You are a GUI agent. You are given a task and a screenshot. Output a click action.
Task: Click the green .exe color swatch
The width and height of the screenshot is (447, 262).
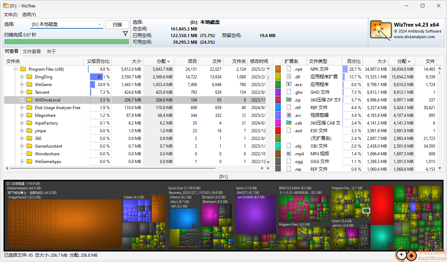click(278, 84)
